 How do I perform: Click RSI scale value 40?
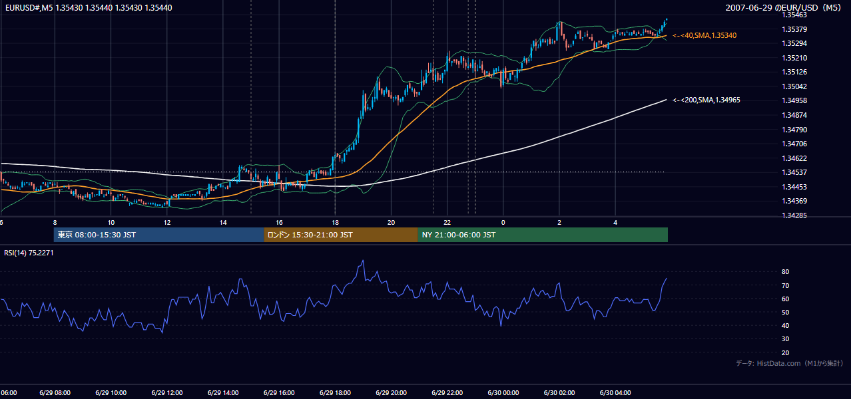[786, 325]
